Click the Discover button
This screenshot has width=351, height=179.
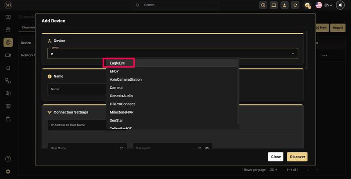coord(297,157)
